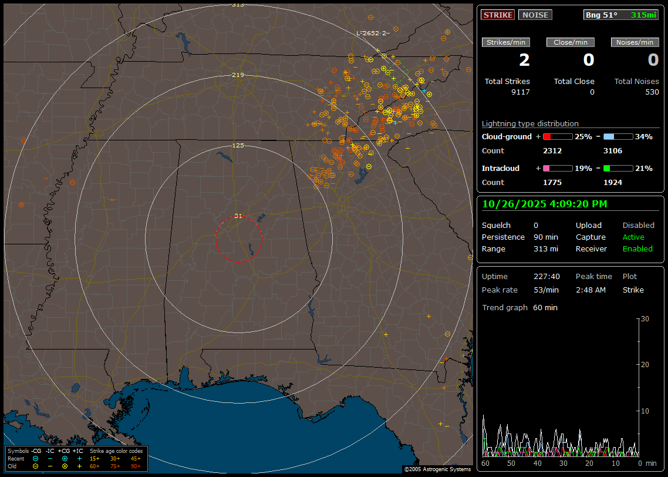
Task: Click the Old +CG yellow circled-plus symbol
Action: 65,466
